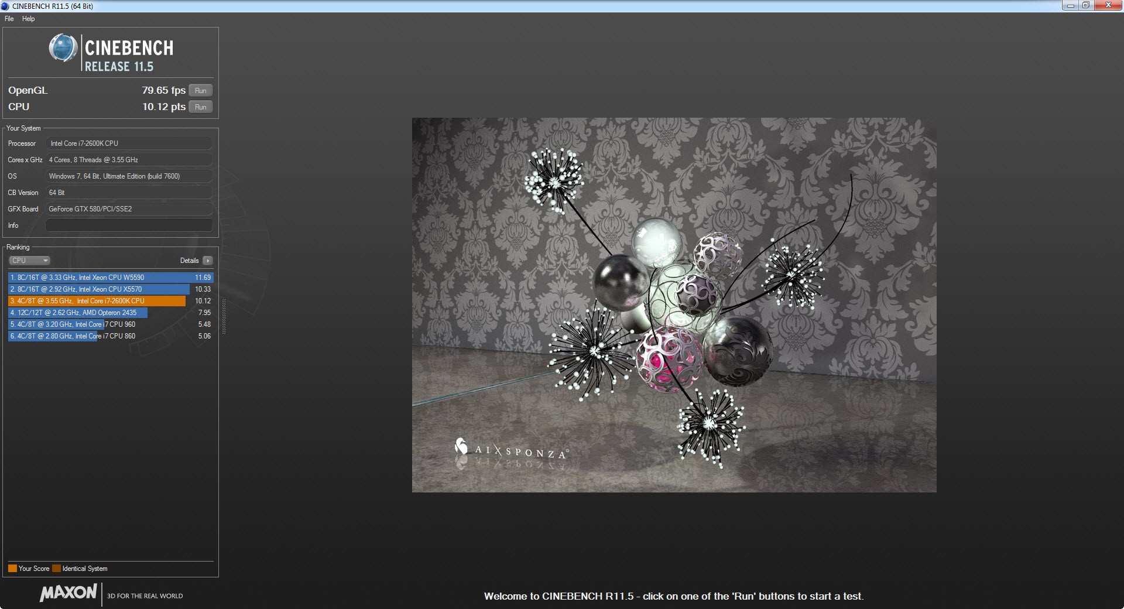Viewport: 1124px width, 609px height.
Task: Click the Details label in Ranking
Action: point(189,261)
